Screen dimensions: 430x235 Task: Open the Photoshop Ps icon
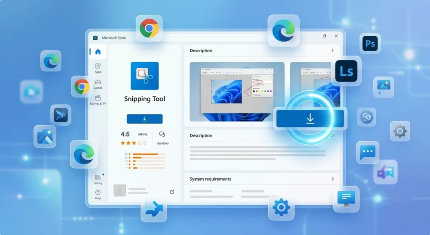(x=370, y=43)
